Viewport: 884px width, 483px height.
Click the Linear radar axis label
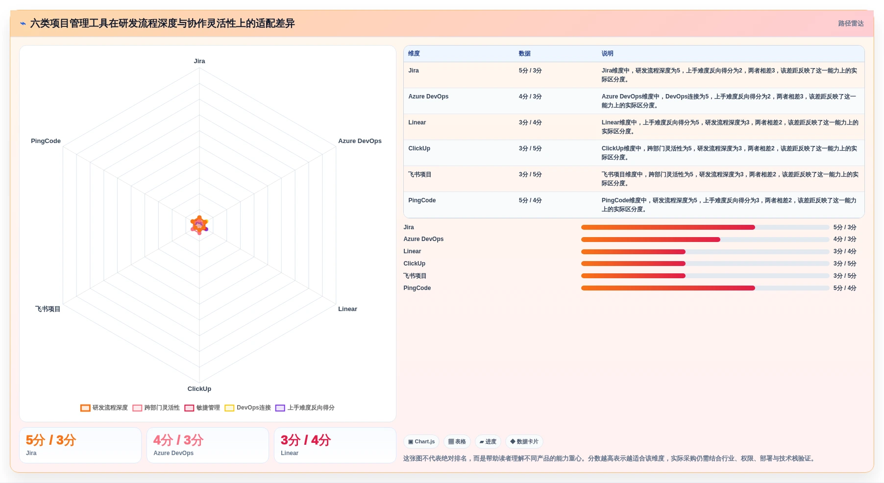(347, 309)
